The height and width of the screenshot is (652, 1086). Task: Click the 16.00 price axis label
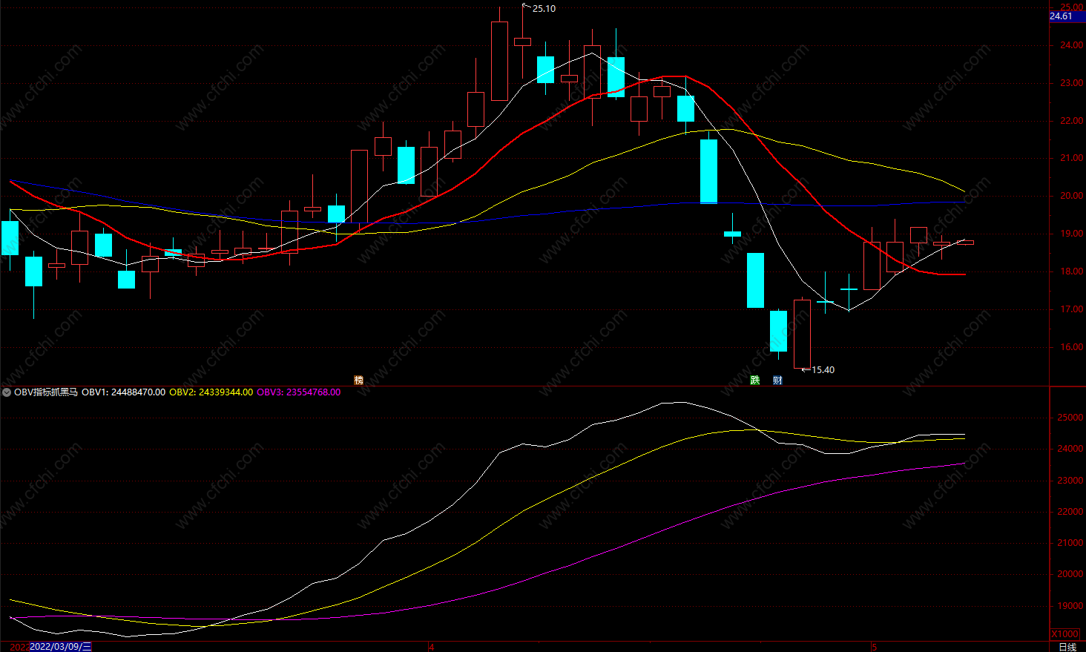[1072, 347]
